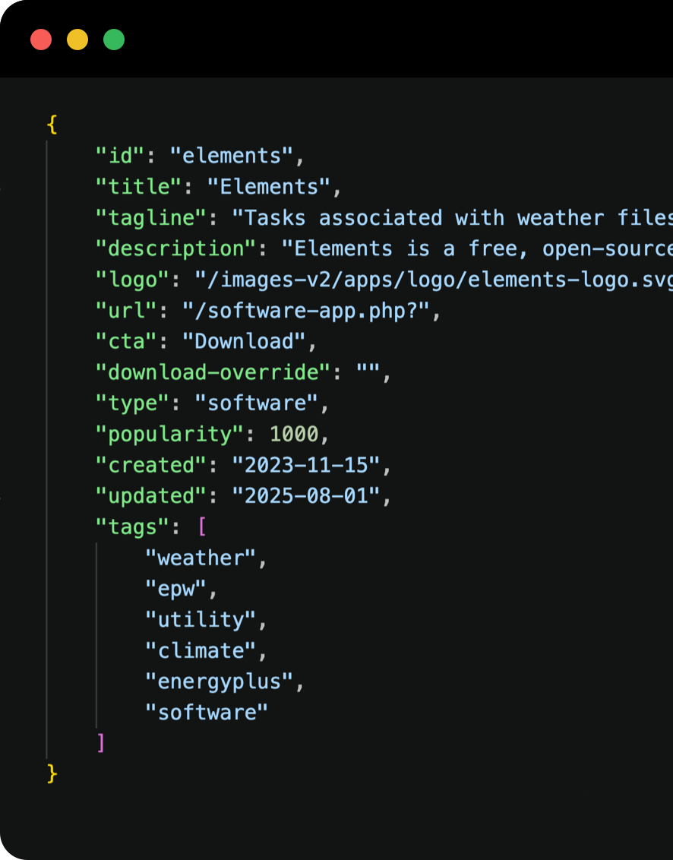
Task: Click the closing yellow curly brace
Action: point(52,774)
